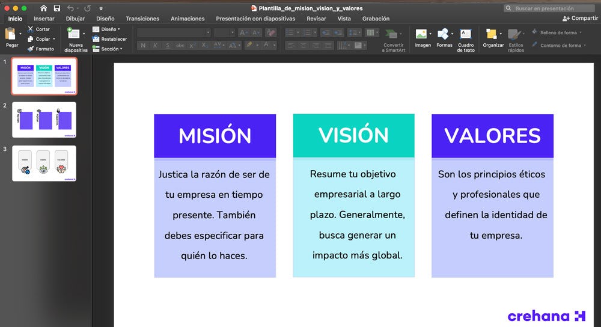Viewport: 601px width, 327px height.
Task: Pick the font color A button
Action: click(266, 45)
